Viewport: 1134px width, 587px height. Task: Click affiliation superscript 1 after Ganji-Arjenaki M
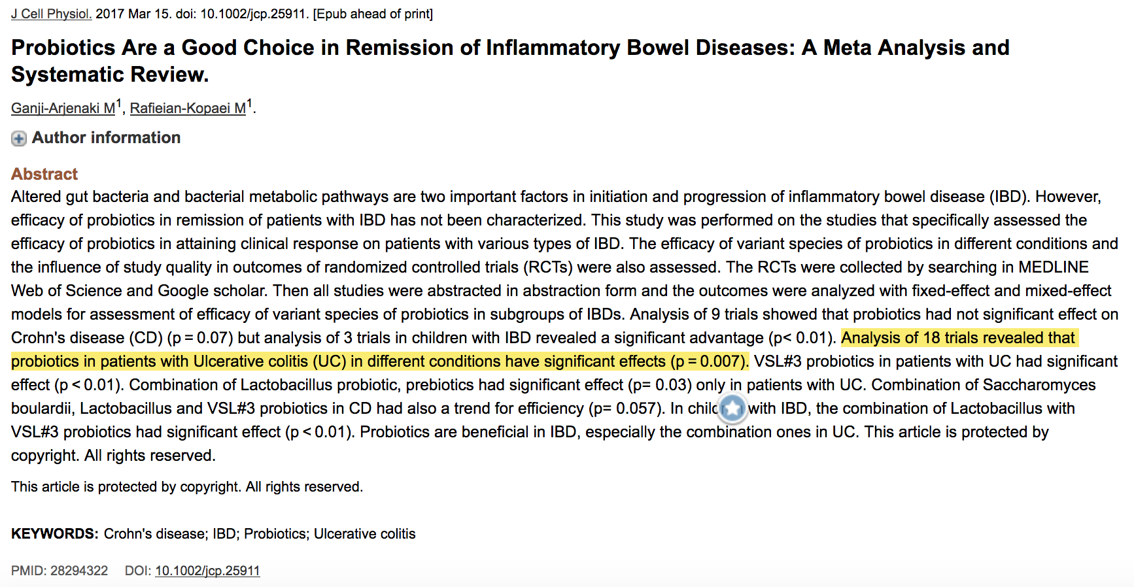point(119,103)
